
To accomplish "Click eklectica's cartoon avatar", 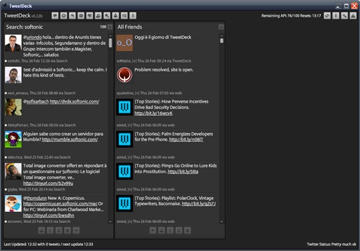I will 13,140.
